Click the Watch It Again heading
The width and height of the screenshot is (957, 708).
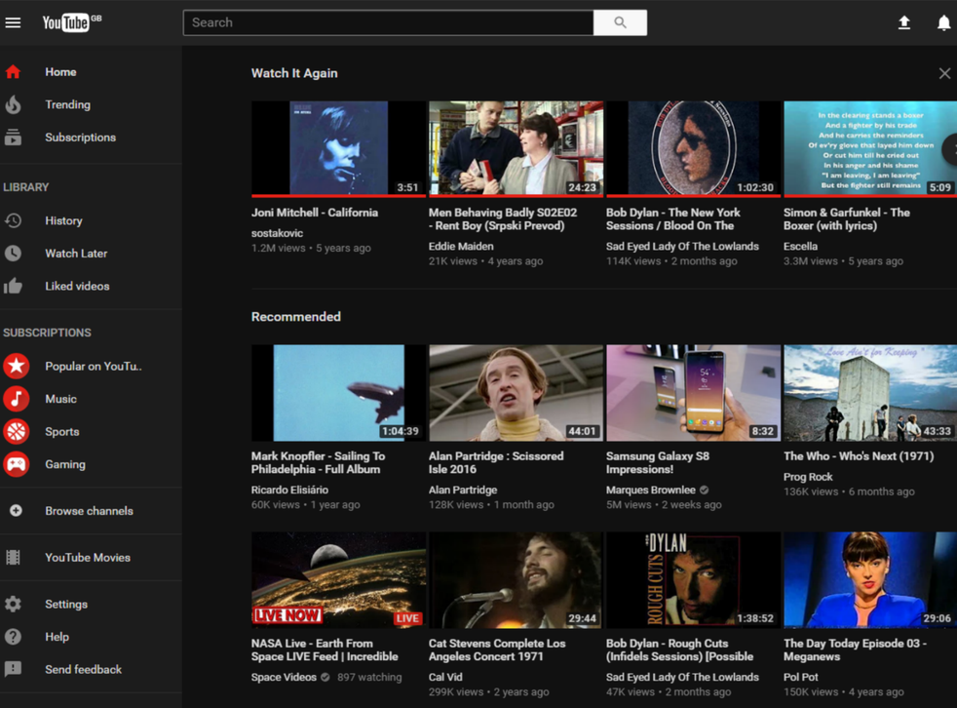294,73
